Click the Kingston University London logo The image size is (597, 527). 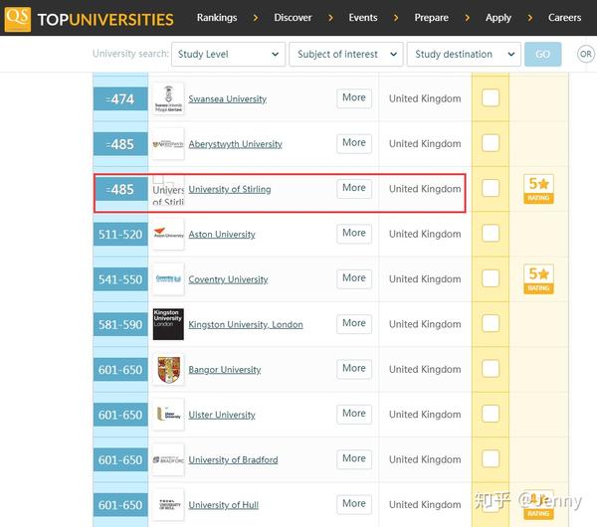(x=168, y=324)
